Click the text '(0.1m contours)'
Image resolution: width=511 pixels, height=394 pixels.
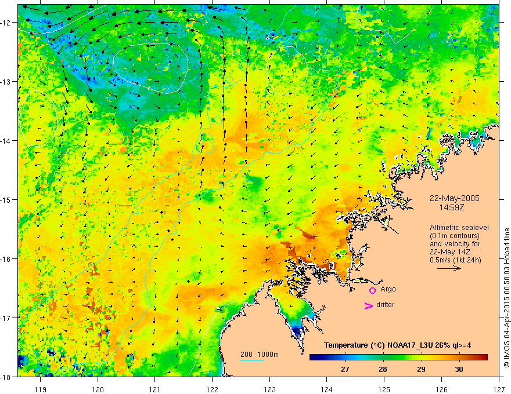[x=454, y=236]
